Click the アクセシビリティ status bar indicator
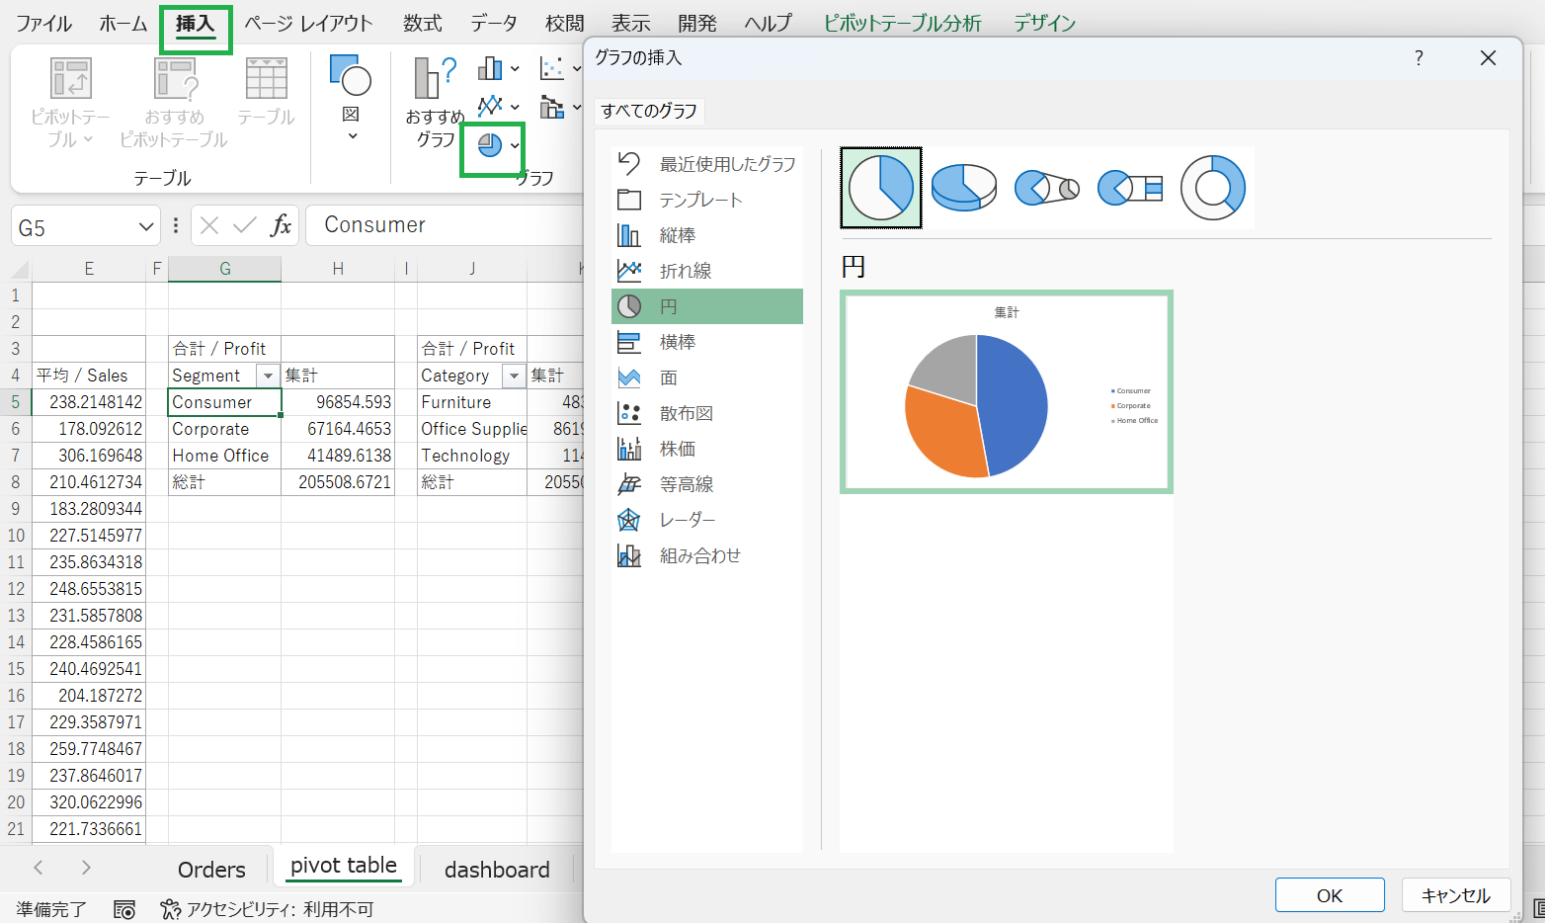 coord(268,909)
